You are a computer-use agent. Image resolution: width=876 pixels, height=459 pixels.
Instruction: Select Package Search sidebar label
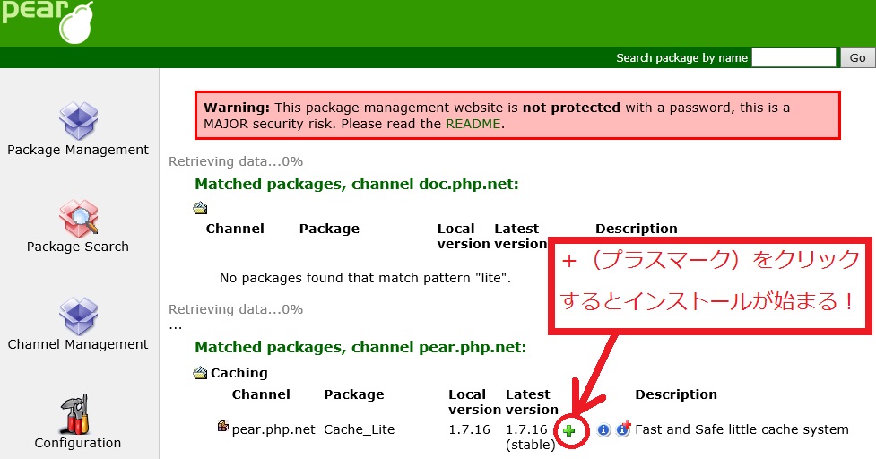78,247
